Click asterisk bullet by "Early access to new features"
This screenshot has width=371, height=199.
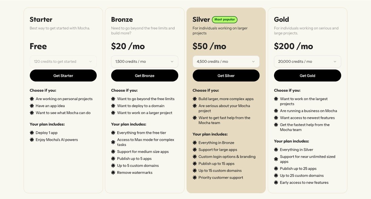coord(276,183)
